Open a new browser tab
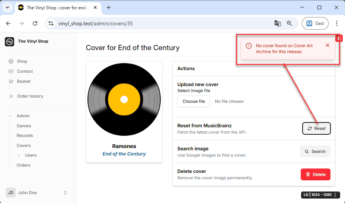The image size is (345, 203). point(108,7)
